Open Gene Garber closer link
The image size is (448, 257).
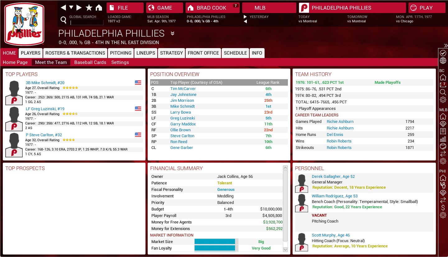[x=182, y=148]
